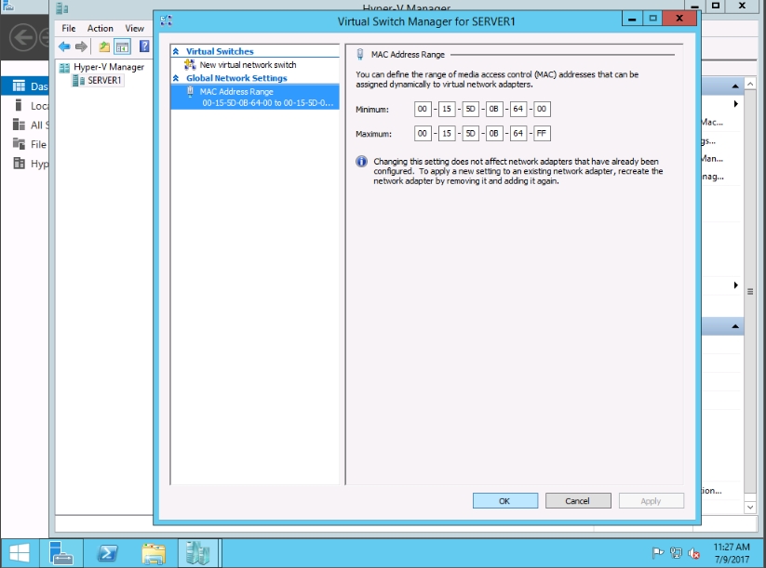Toggle the show/hide console tree toolbar icon
This screenshot has height=568, width=766.
(122, 46)
